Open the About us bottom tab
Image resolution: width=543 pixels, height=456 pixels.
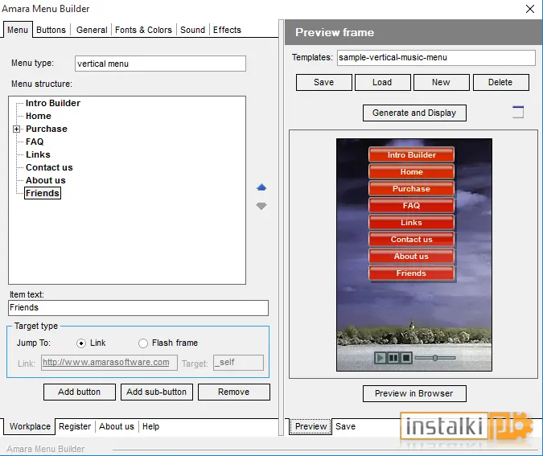(x=117, y=426)
